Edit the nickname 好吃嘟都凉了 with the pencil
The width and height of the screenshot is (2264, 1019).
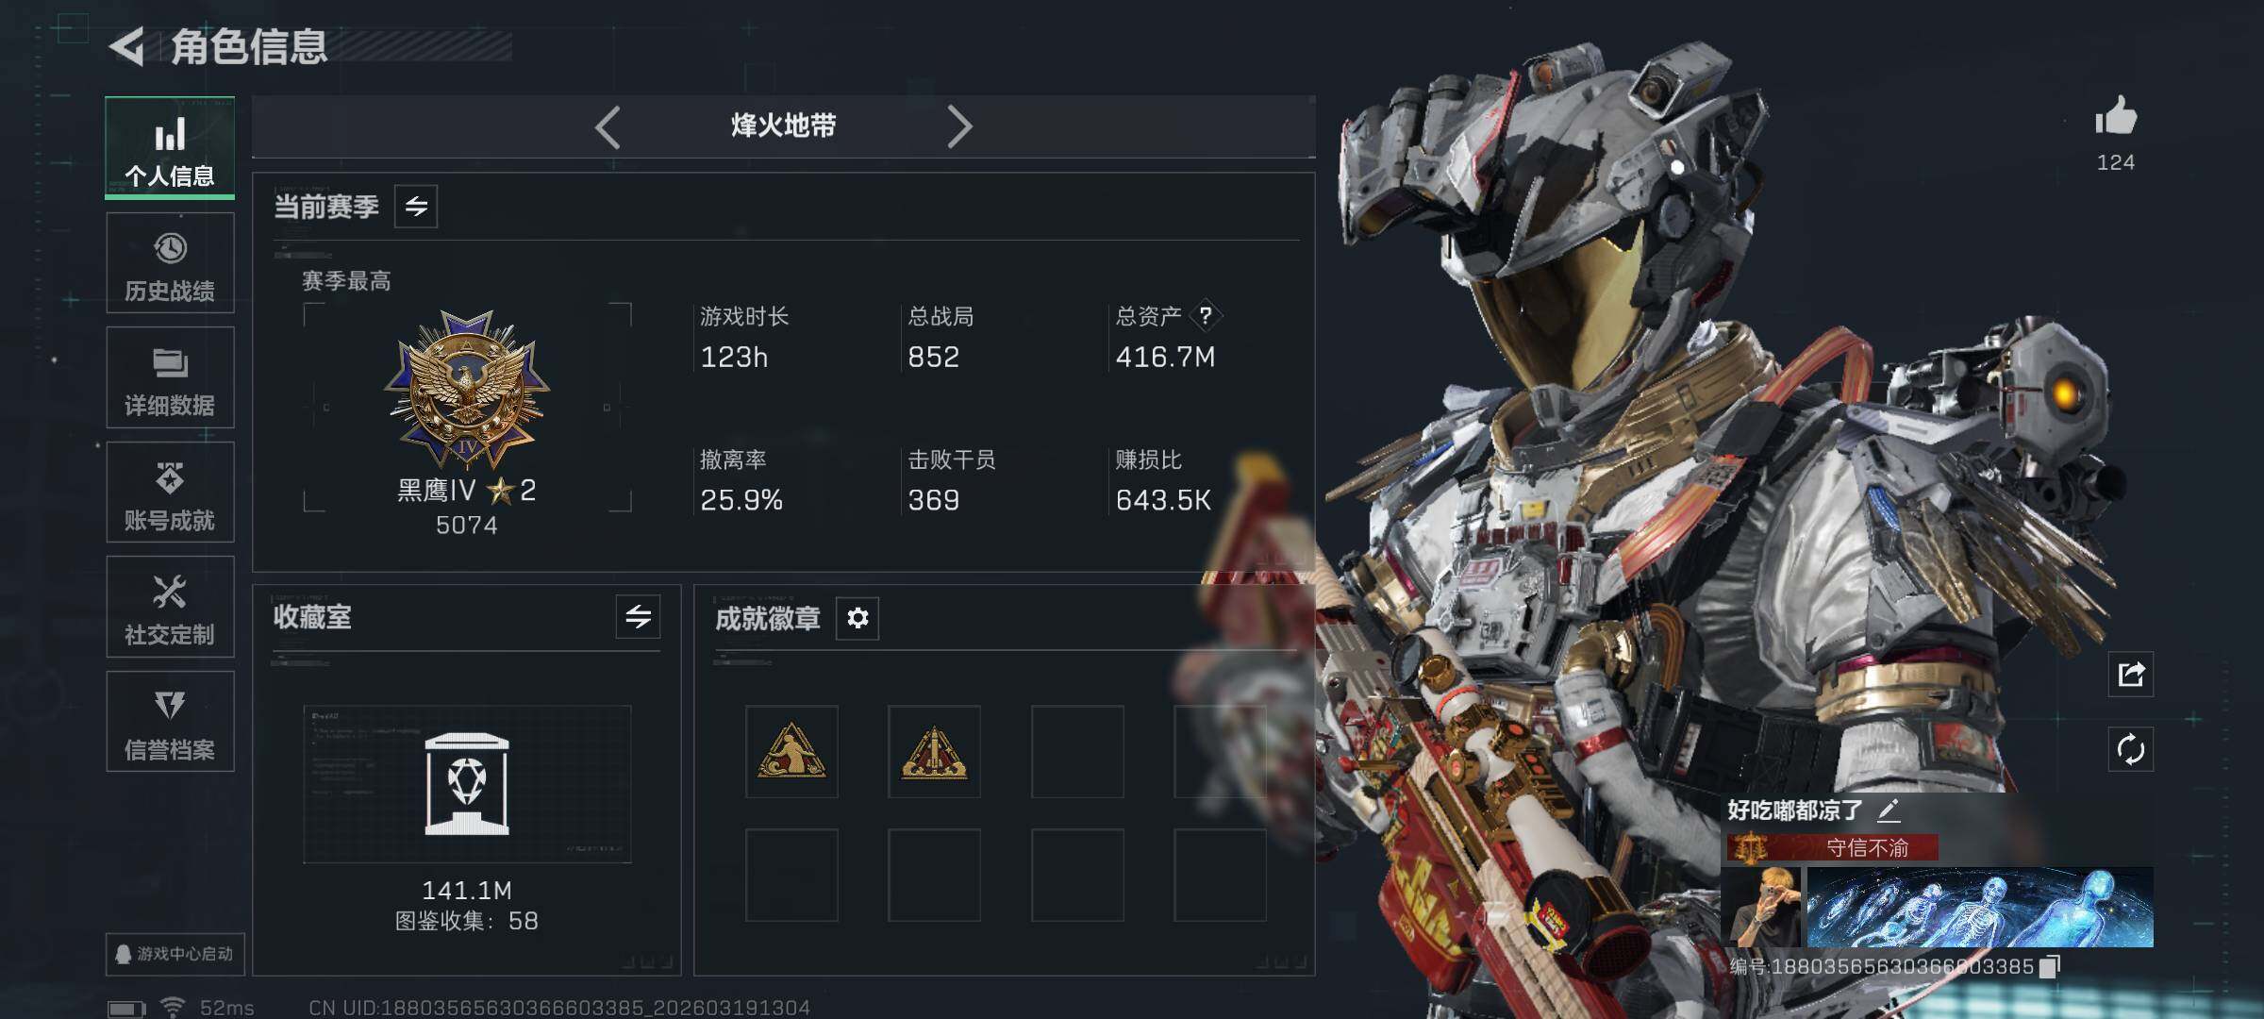click(x=1889, y=810)
